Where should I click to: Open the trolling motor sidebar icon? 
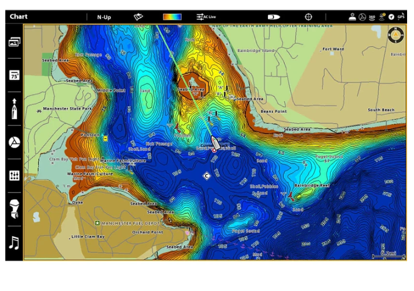pyautogui.click(x=14, y=209)
